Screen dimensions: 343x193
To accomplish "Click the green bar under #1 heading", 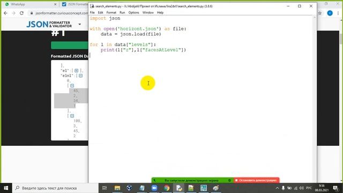I will click(x=70, y=45).
